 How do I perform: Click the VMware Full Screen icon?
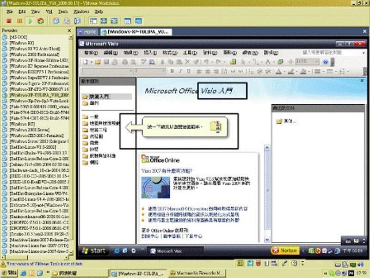(x=104, y=21)
